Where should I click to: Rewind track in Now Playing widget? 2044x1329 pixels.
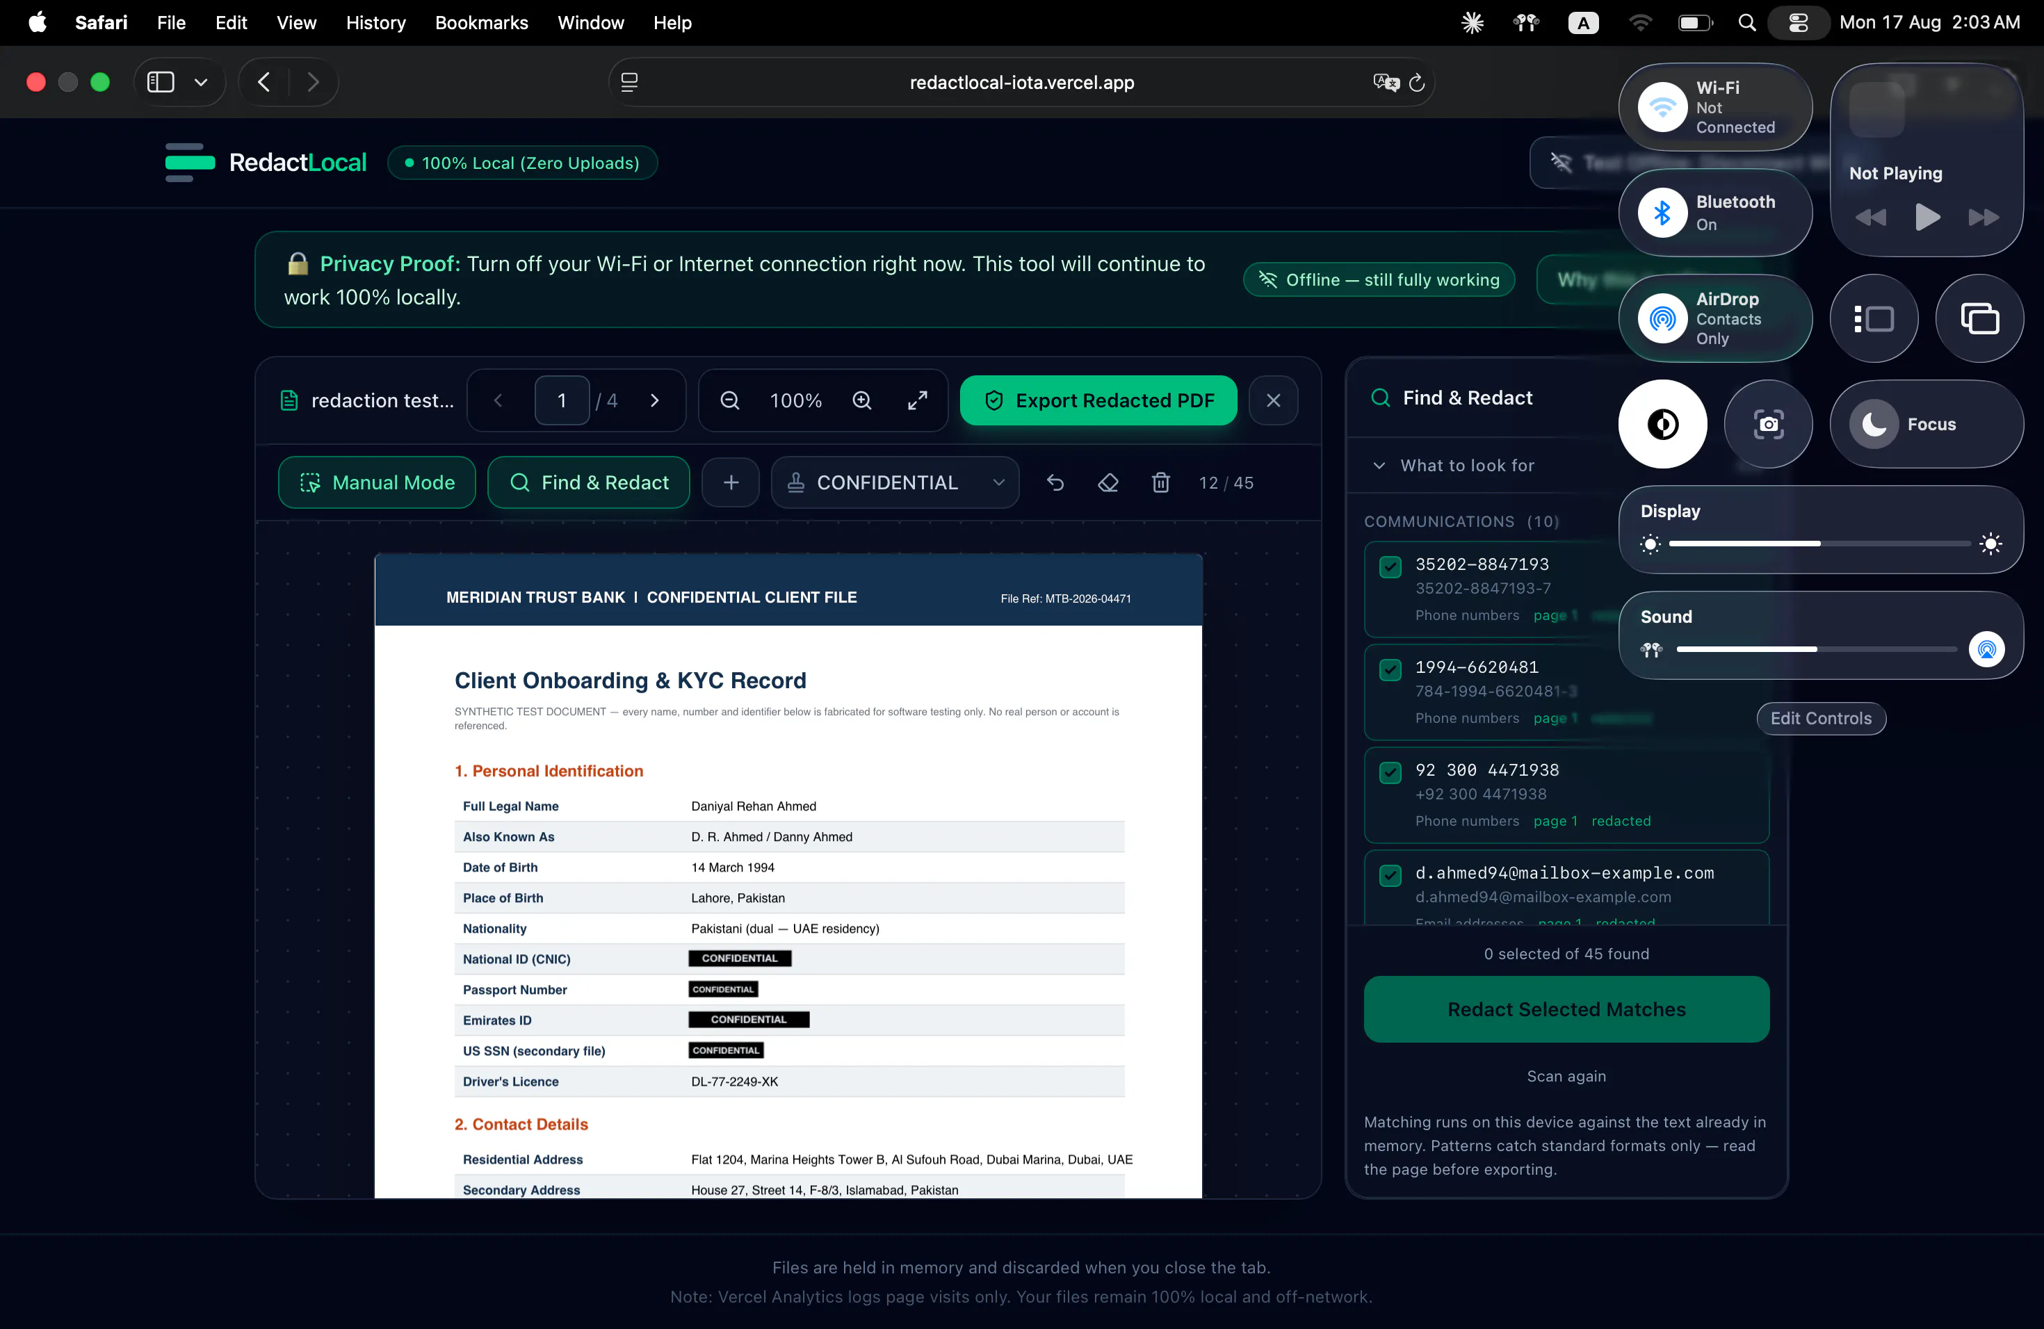click(x=1870, y=217)
